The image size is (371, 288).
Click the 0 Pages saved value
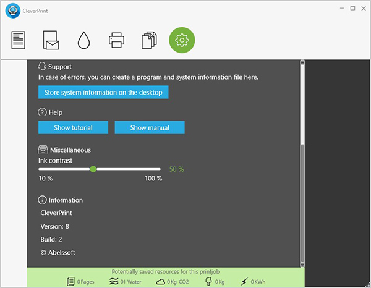(86, 282)
